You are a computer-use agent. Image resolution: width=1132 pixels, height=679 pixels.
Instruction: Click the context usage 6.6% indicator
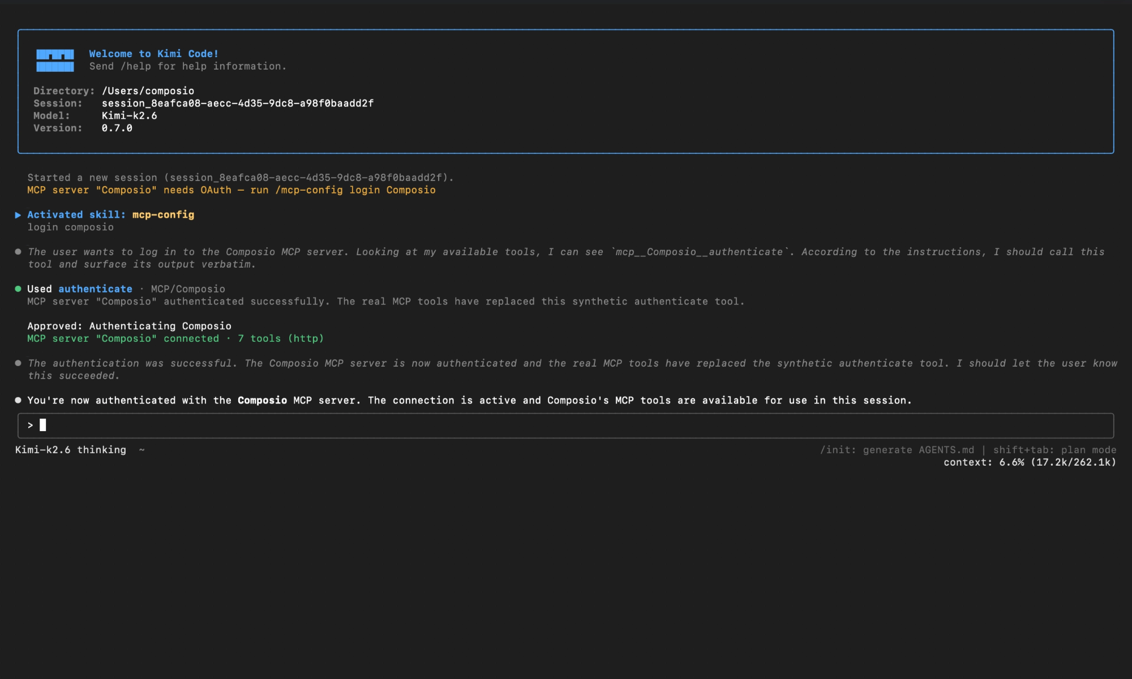(x=1030, y=462)
